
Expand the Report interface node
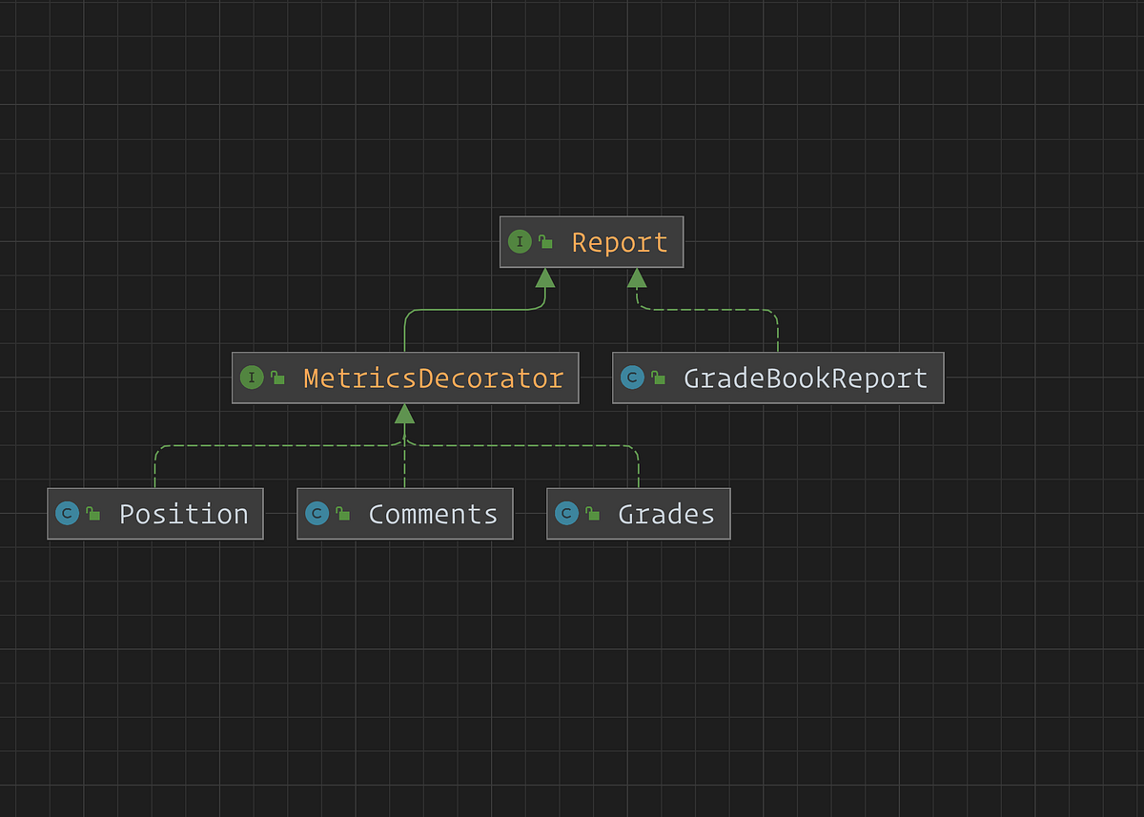coord(619,241)
